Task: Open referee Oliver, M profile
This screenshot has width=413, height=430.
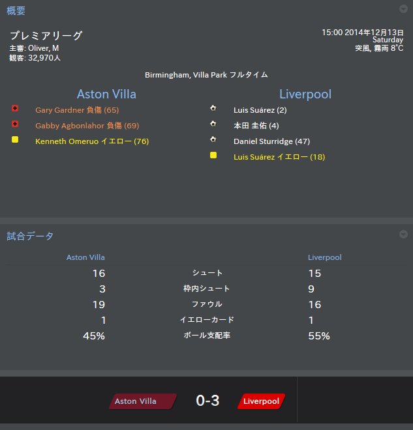Action: [x=43, y=48]
